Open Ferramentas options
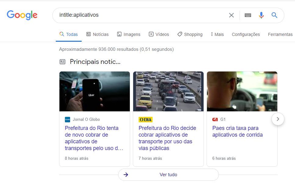Screen dimensions: 295x185 [280, 34]
